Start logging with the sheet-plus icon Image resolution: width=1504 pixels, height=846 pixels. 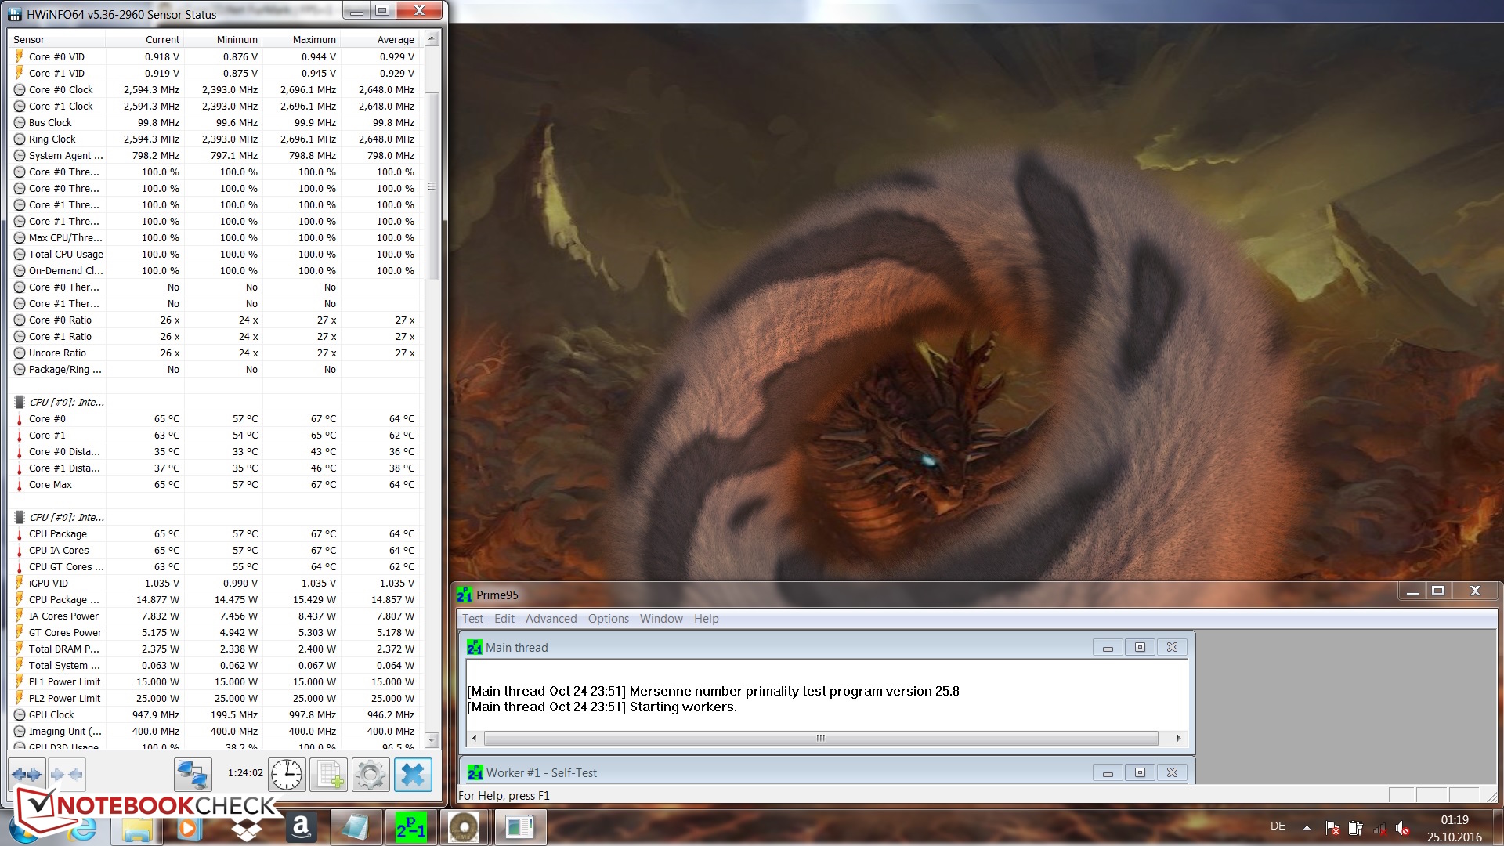click(329, 774)
